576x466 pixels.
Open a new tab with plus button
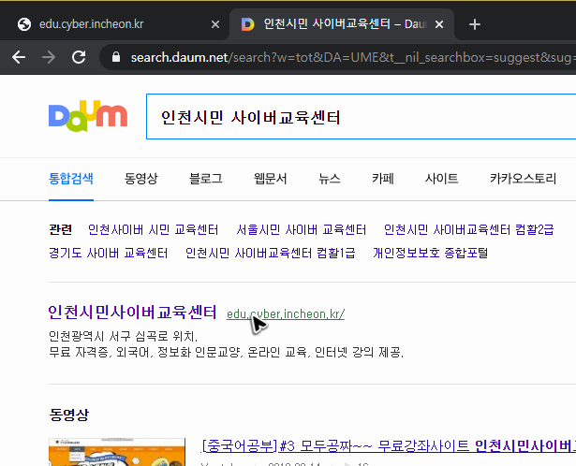(475, 24)
